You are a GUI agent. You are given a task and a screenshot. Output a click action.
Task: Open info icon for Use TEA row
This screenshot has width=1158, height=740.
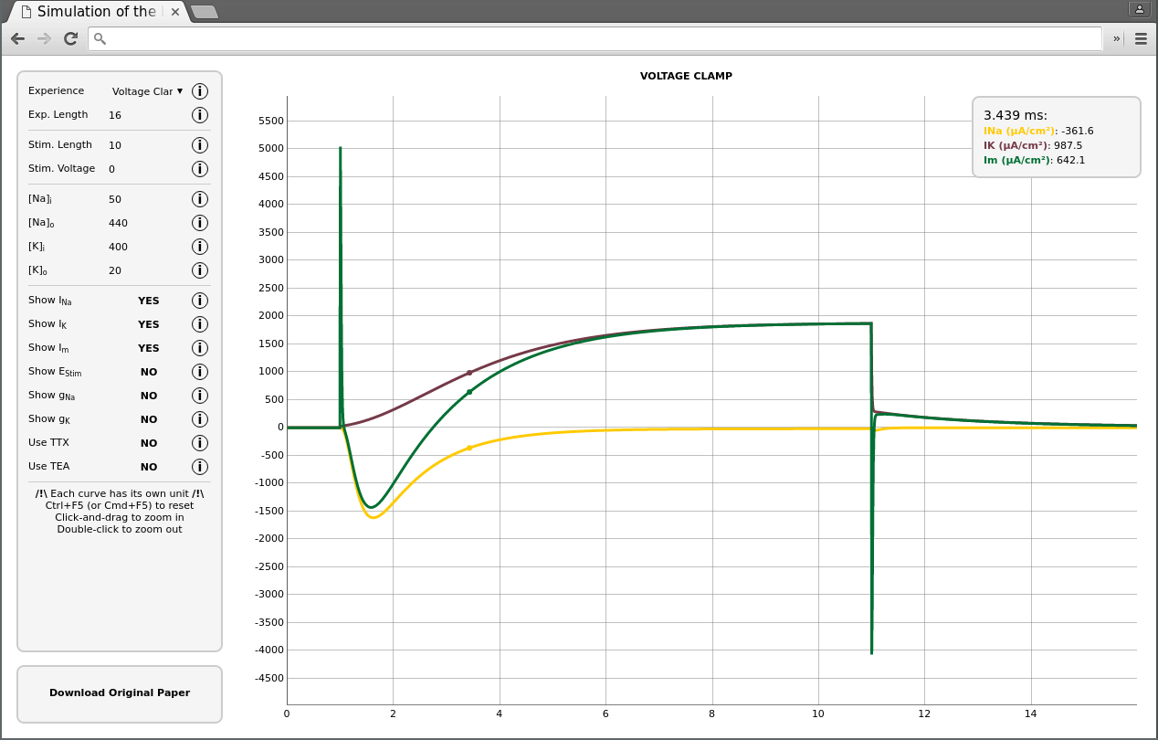[x=200, y=467]
